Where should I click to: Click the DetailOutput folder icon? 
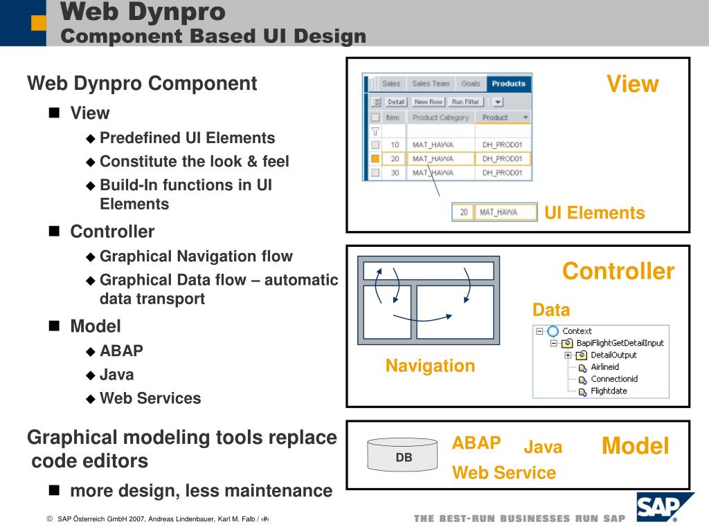[x=582, y=355]
